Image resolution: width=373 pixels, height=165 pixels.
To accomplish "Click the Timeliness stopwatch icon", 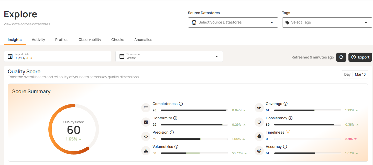I will (259, 136).
